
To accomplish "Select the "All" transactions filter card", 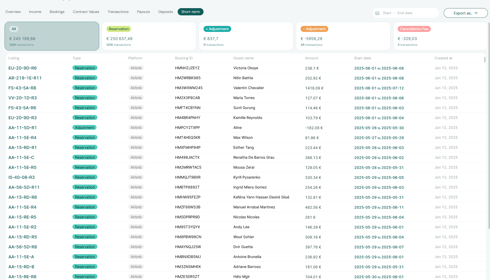I will (x=52, y=36).
